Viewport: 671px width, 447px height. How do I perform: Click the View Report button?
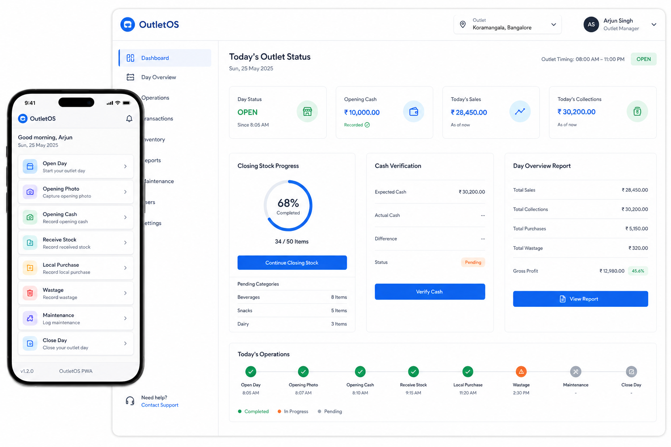[x=581, y=299]
